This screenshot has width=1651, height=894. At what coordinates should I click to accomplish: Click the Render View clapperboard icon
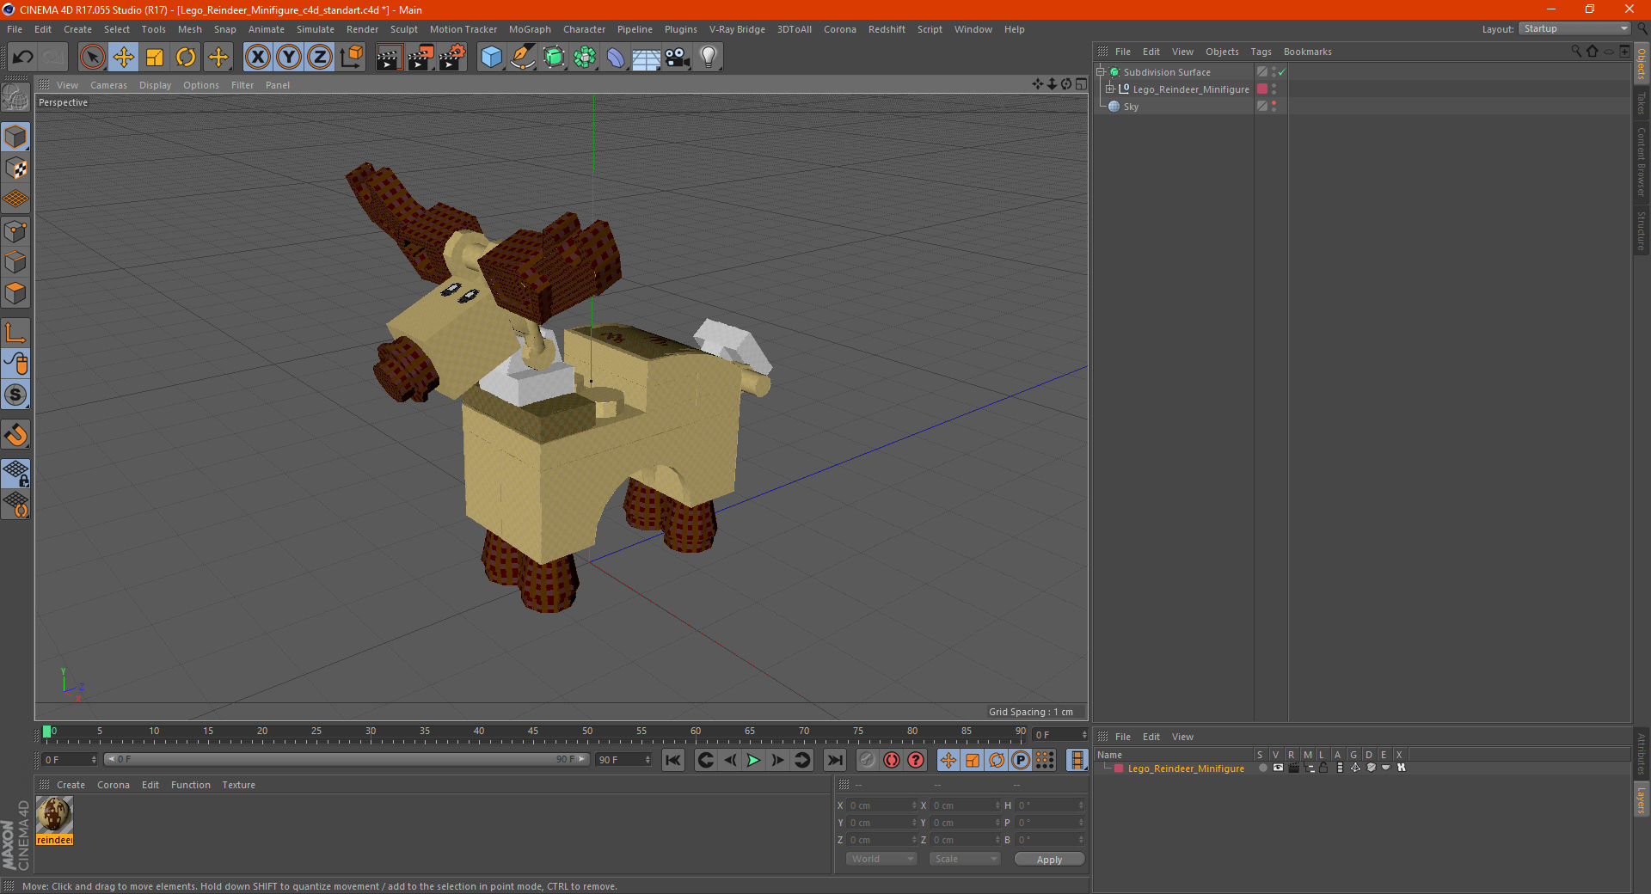click(389, 58)
